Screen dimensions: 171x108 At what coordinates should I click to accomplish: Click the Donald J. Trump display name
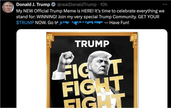coord(33,5)
